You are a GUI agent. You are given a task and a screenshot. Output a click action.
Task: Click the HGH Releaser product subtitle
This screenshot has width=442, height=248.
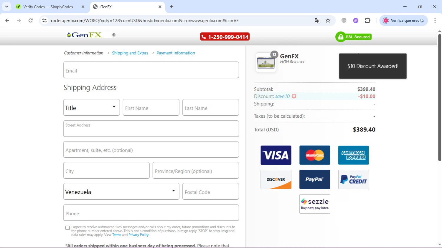tap(292, 62)
